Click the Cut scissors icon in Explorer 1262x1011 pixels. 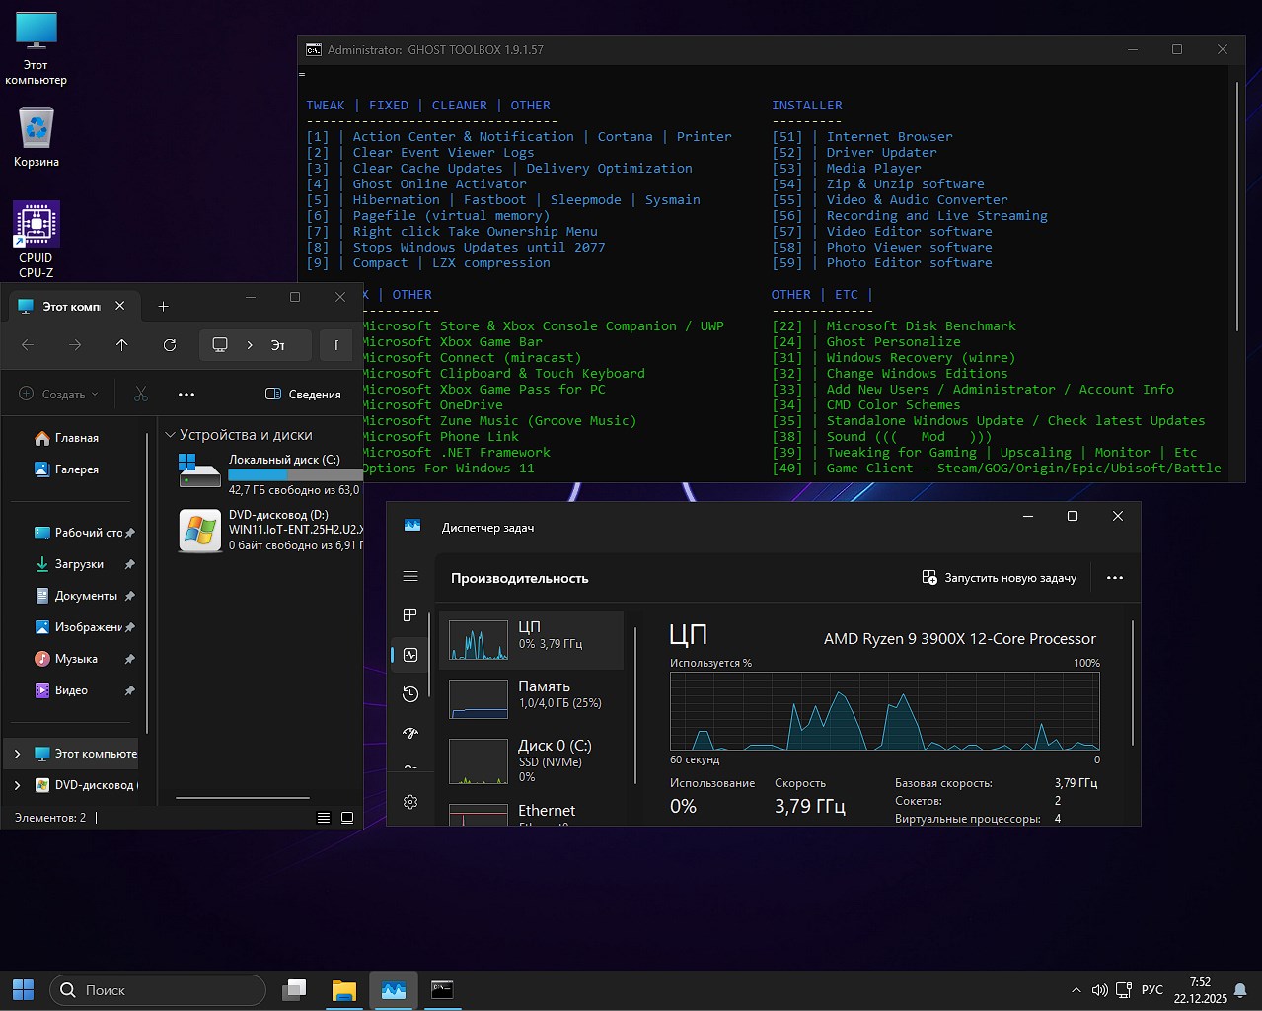point(141,394)
